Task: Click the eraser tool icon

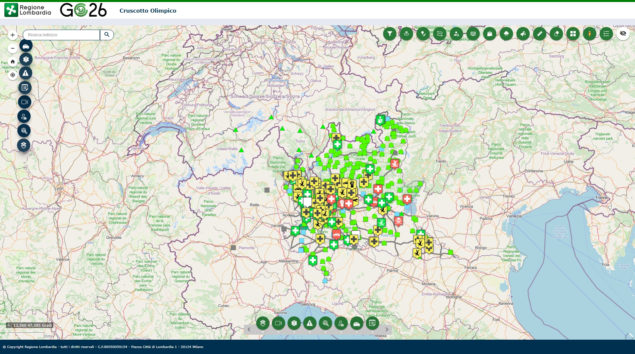Action: (x=556, y=34)
